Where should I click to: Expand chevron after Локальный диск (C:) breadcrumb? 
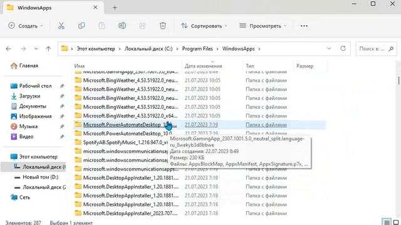(x=177, y=49)
